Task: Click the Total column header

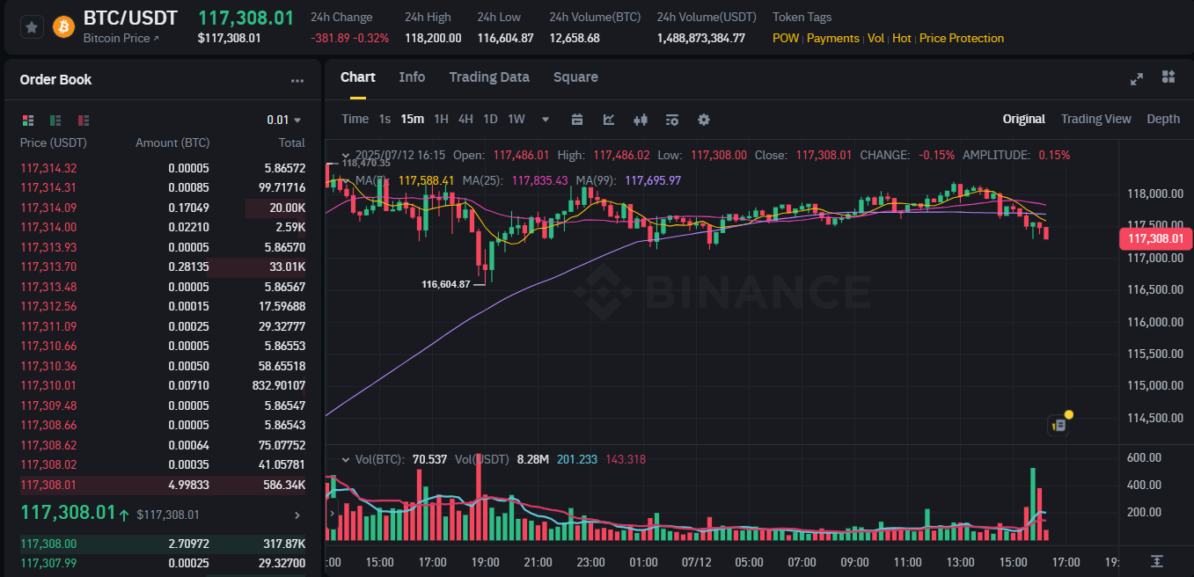Action: point(292,142)
